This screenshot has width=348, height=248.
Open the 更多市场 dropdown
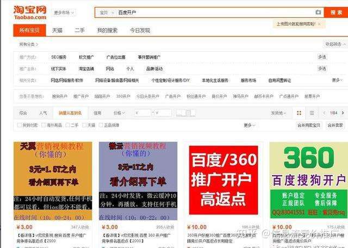(64, 13)
